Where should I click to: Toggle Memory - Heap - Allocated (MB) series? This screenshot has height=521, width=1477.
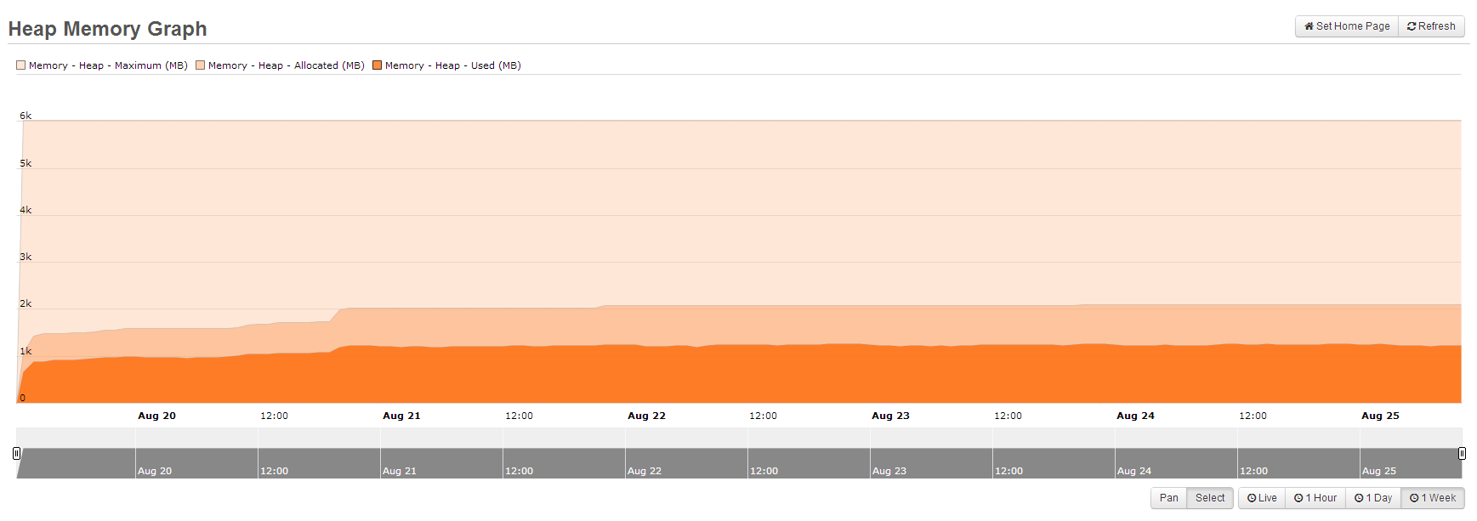(x=201, y=65)
